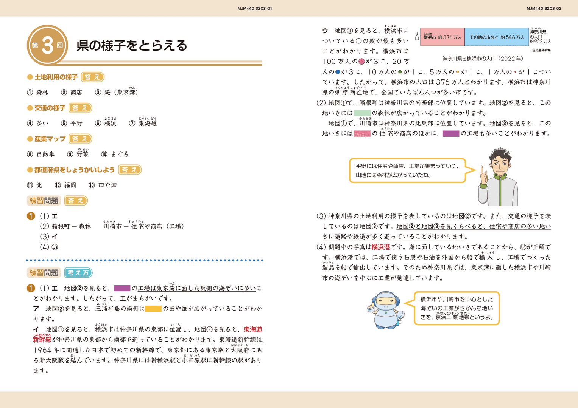Click the small orange 5万人 dot
Image resolution: width=578 pixels, height=408 pixels.
pyautogui.click(x=457, y=72)
